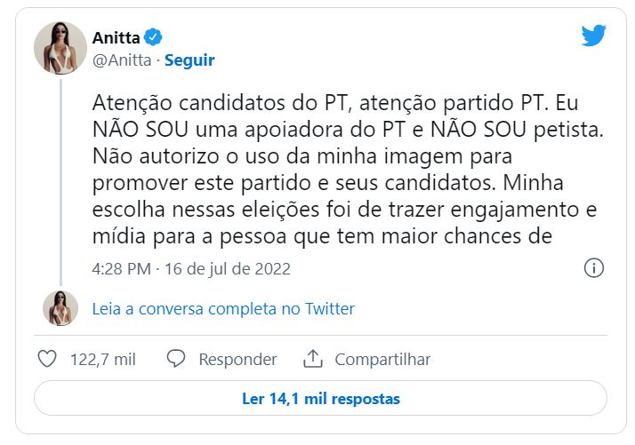
Task: Open the Anitta display name
Action: coord(116,37)
